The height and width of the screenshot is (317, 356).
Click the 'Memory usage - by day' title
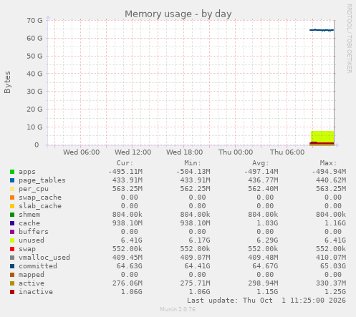178,14
